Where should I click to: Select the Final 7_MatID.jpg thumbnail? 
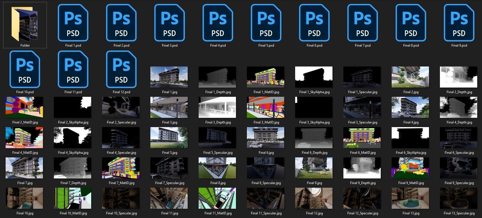[x=121, y=168]
